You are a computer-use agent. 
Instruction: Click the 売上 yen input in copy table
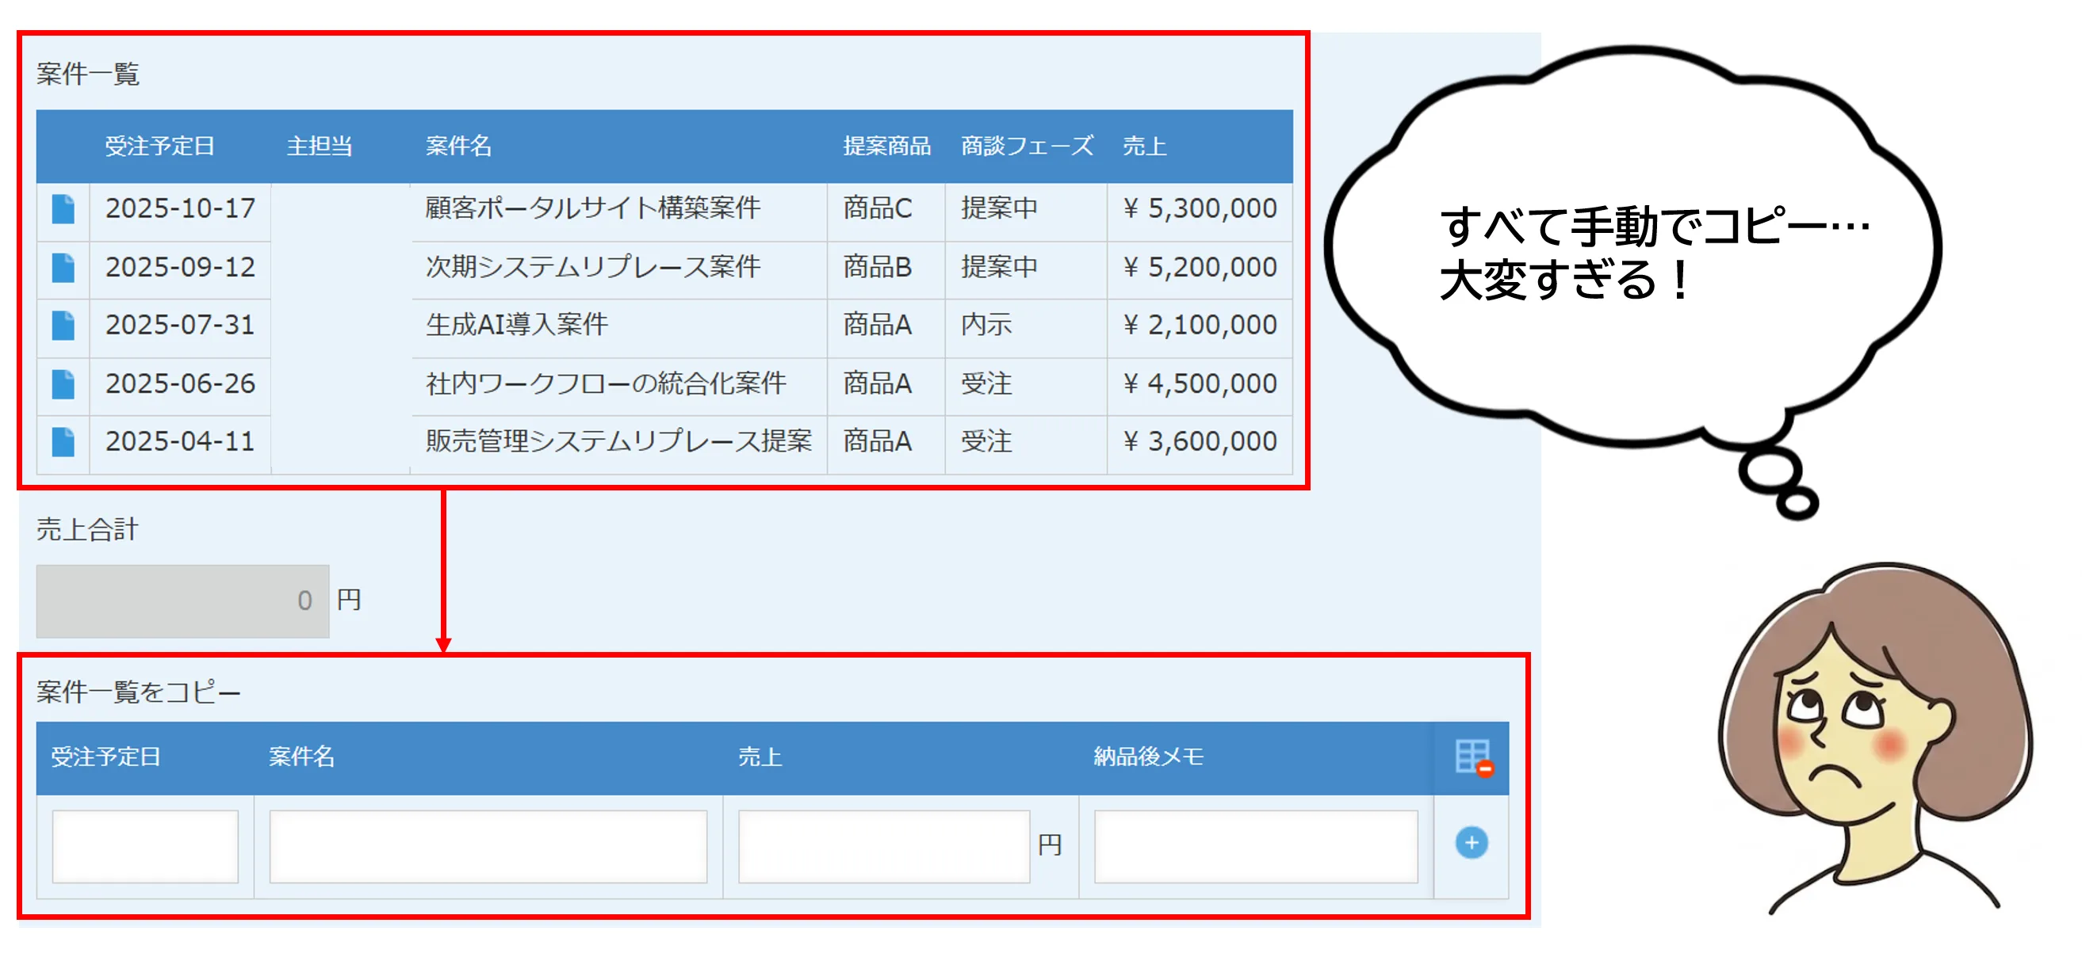[x=884, y=846]
